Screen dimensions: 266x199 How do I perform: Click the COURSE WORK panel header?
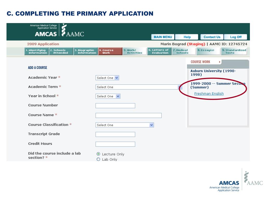pyautogui.click(x=200, y=62)
